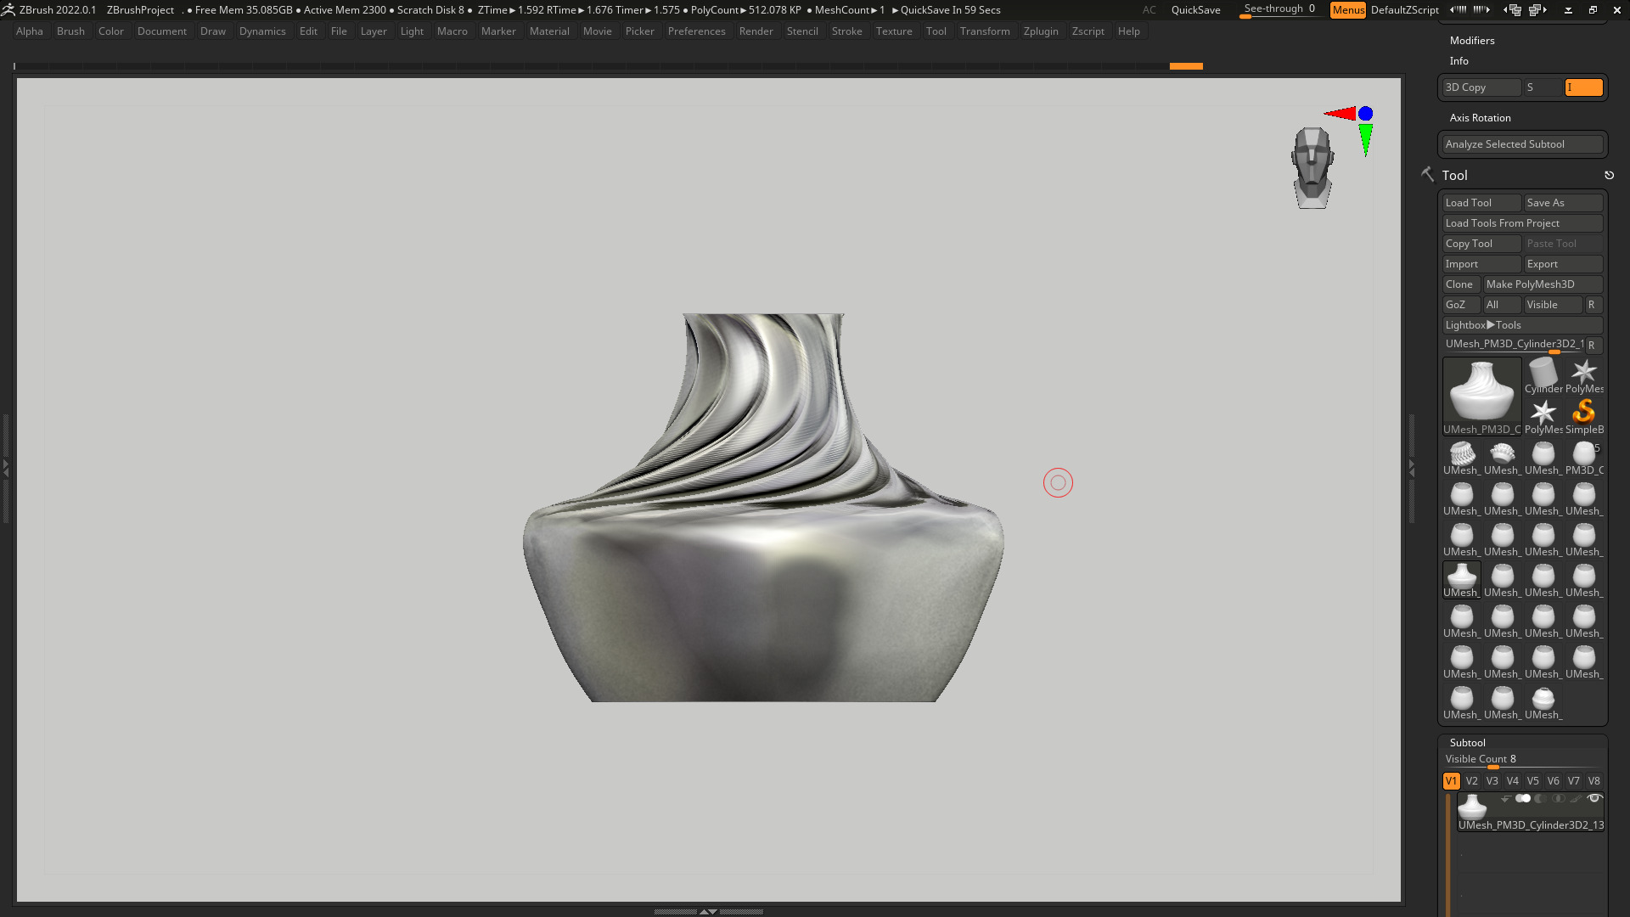
Task: Open Lightbox Tools browser
Action: [x=1522, y=325]
